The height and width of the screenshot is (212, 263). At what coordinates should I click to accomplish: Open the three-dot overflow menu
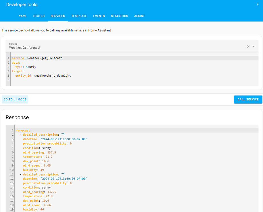(258, 5)
